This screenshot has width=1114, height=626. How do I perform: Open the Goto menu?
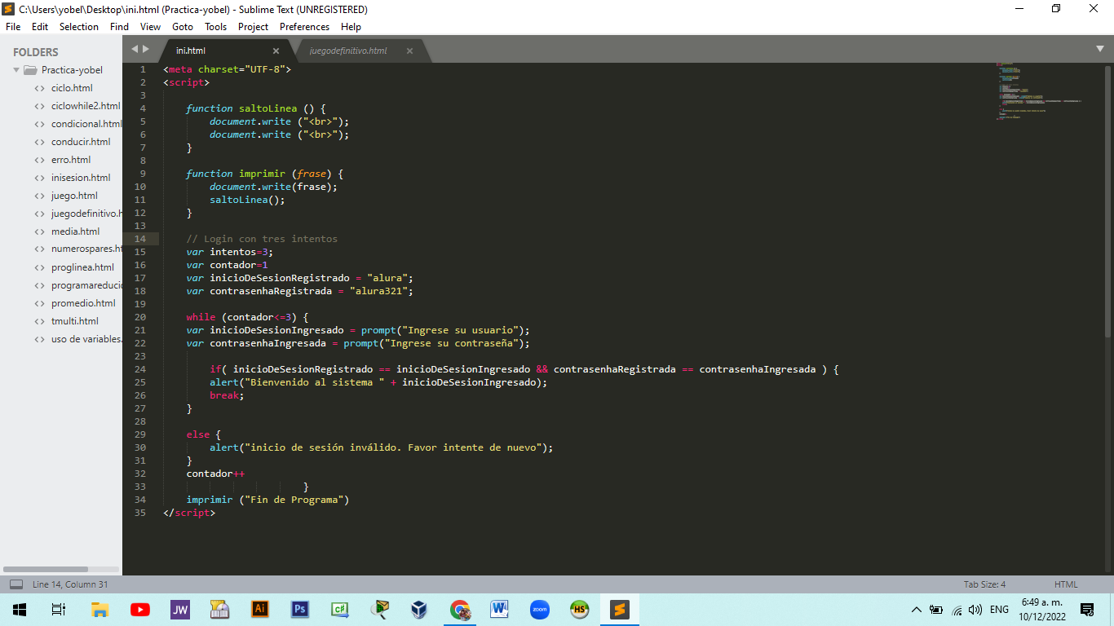(x=183, y=27)
